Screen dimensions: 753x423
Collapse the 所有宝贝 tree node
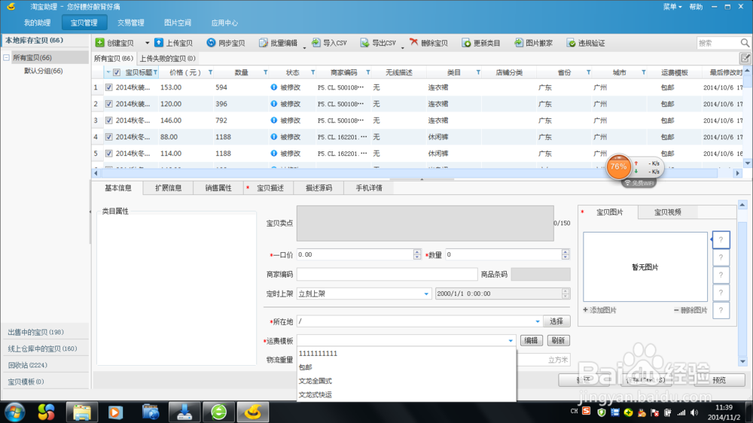(6, 58)
